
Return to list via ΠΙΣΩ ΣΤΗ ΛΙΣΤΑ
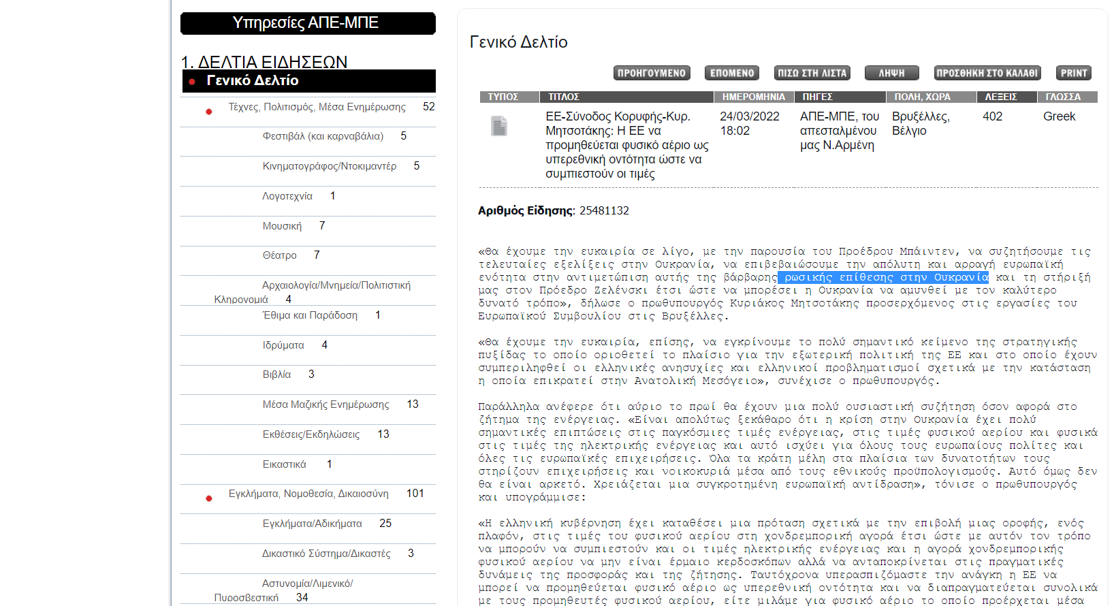tap(812, 73)
